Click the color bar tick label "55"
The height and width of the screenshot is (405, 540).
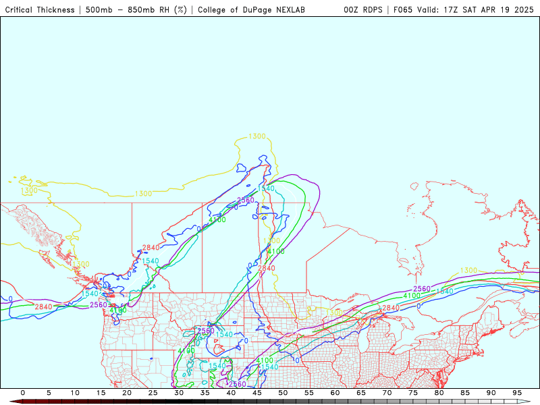coord(309,393)
